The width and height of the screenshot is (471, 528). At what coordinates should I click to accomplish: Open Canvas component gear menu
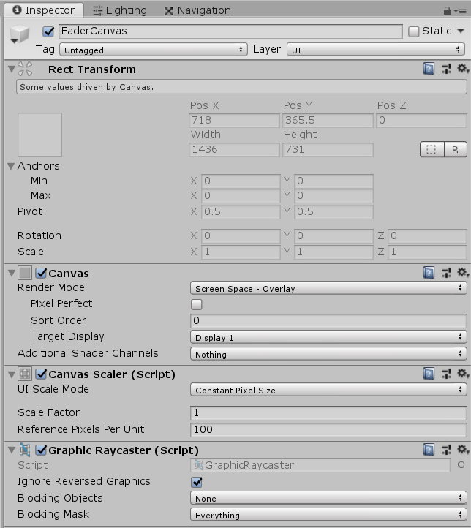pos(461,273)
